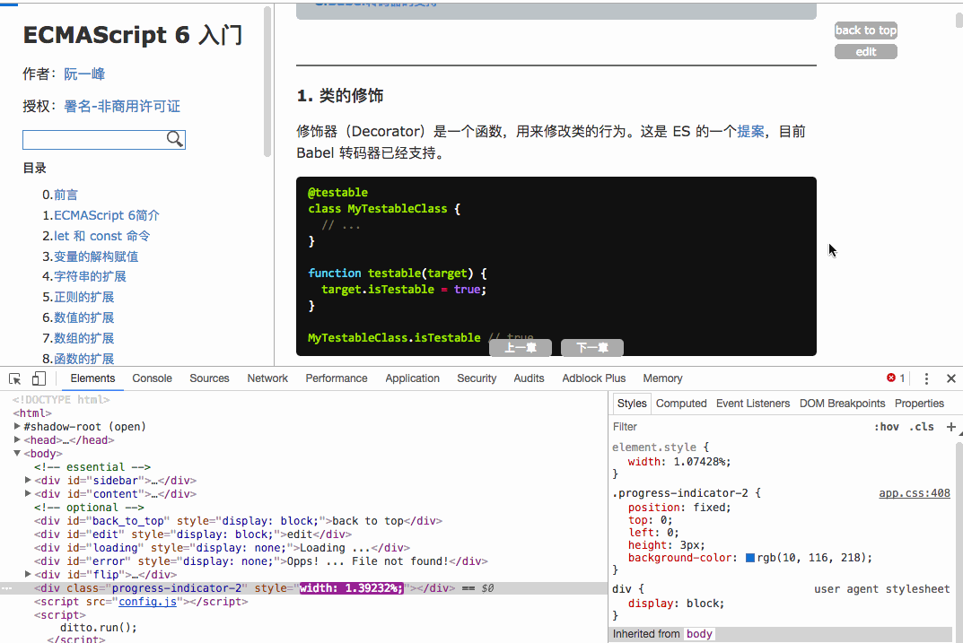The height and width of the screenshot is (643, 963).
Task: Switch to the Elements tab
Action: coord(92,378)
